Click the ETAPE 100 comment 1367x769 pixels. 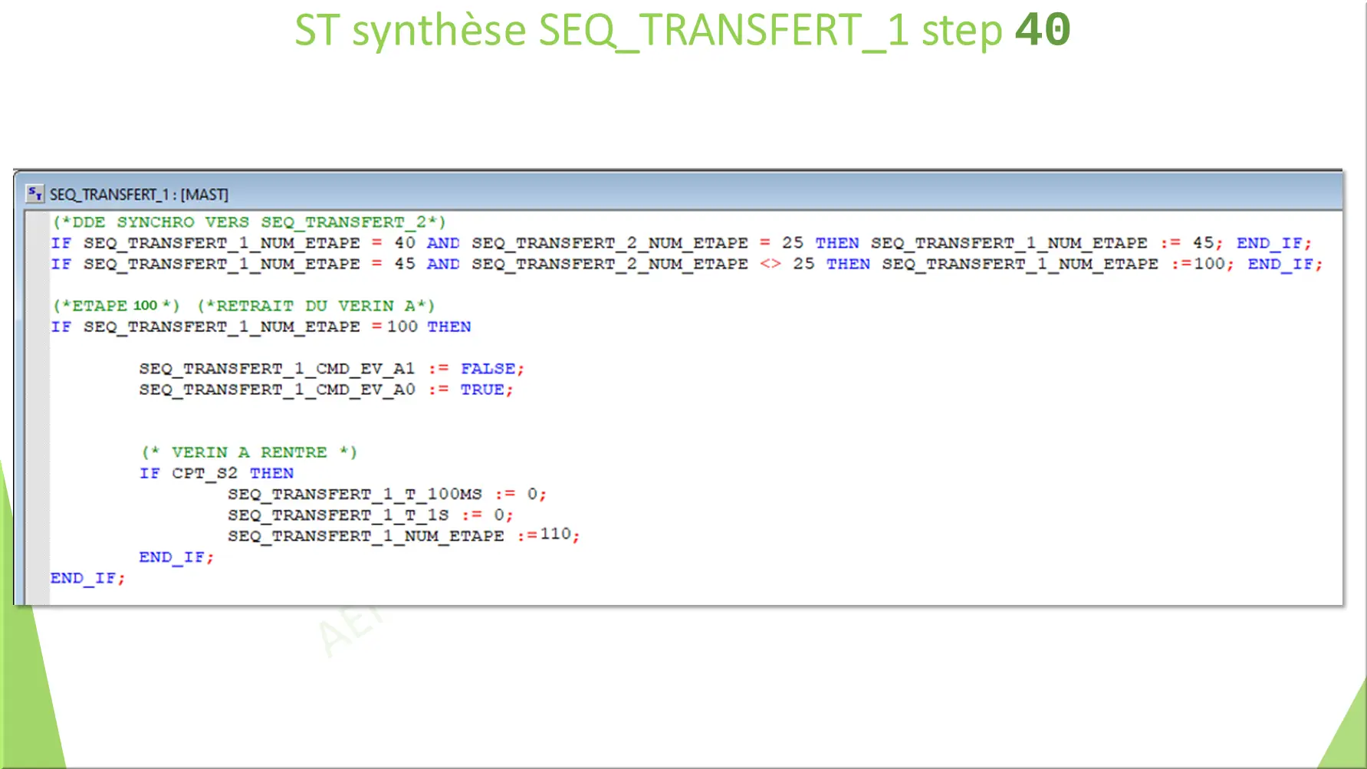115,305
